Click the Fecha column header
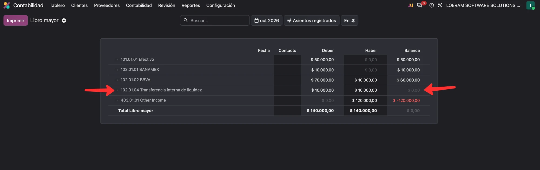Viewport: 540px width, 170px height. (264, 50)
